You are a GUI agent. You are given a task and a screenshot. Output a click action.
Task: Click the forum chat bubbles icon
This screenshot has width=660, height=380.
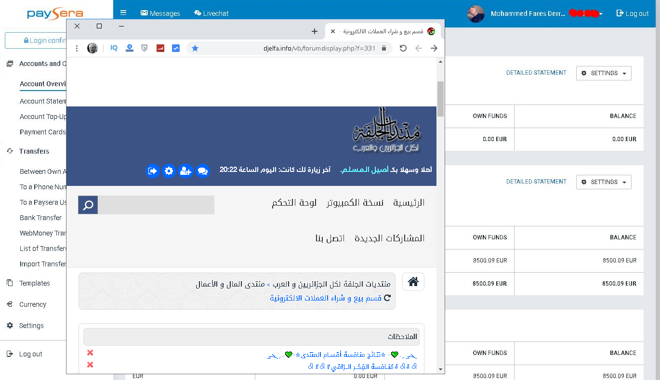[203, 170]
